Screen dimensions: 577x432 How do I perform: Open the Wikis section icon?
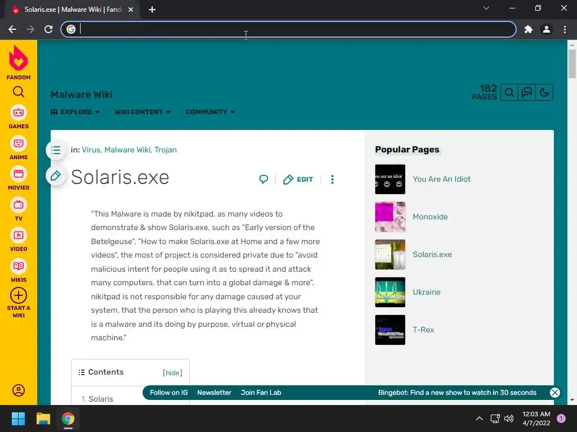(19, 266)
